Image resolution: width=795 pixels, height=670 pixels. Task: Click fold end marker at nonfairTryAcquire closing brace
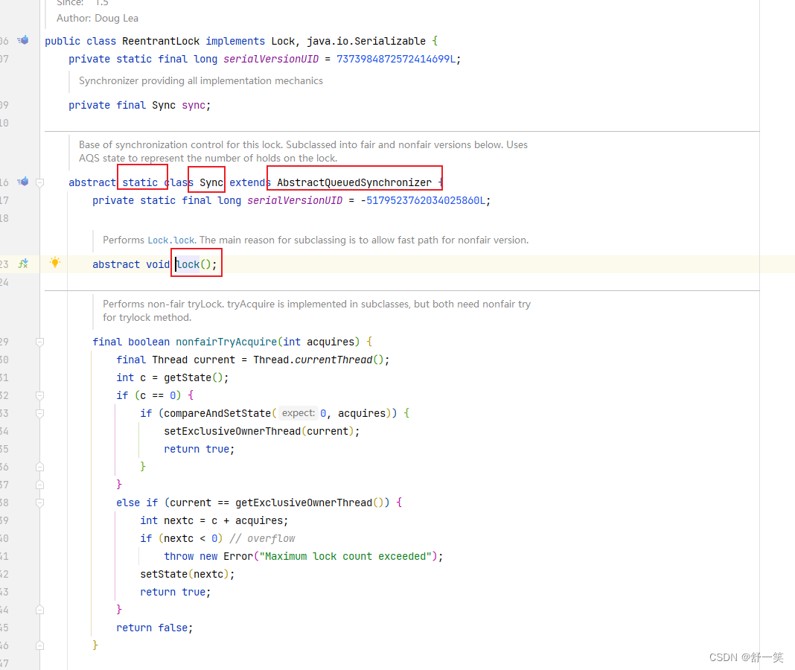point(39,645)
